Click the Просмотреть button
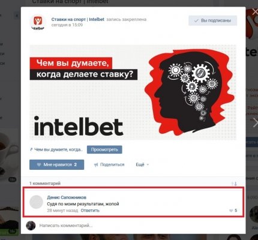Image resolution: width=258 pixels, height=240 pixels. click(x=104, y=149)
